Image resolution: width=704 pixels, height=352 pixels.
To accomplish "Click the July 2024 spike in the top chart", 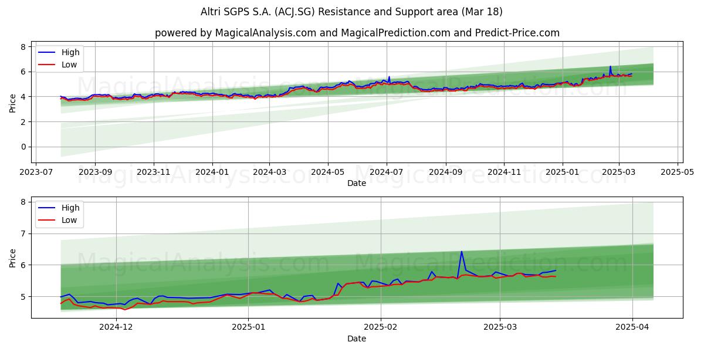I will (x=389, y=77).
